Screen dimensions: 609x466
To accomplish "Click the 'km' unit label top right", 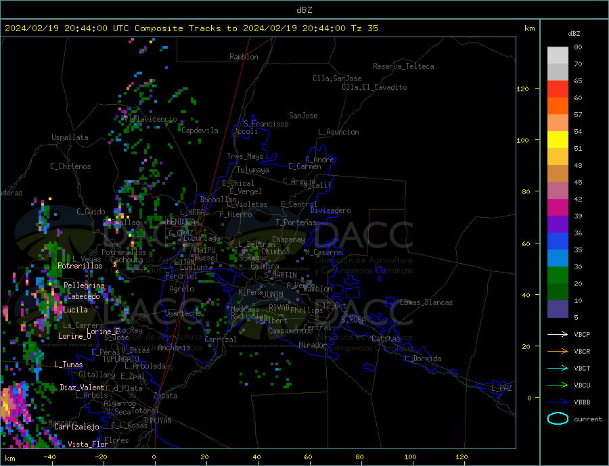I will (x=529, y=28).
